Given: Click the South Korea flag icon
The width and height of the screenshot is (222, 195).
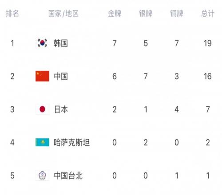Looking at the screenshot, I should tap(42, 43).
